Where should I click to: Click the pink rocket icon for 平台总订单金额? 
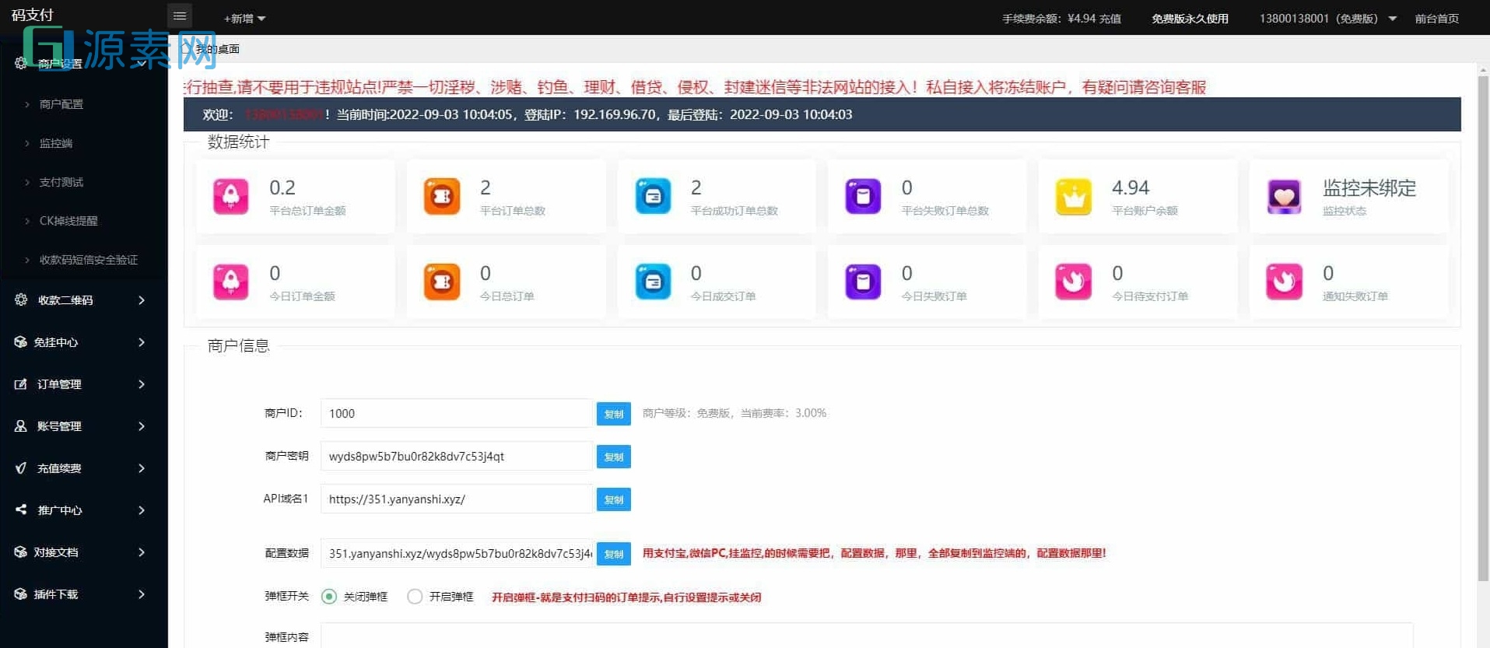click(231, 197)
